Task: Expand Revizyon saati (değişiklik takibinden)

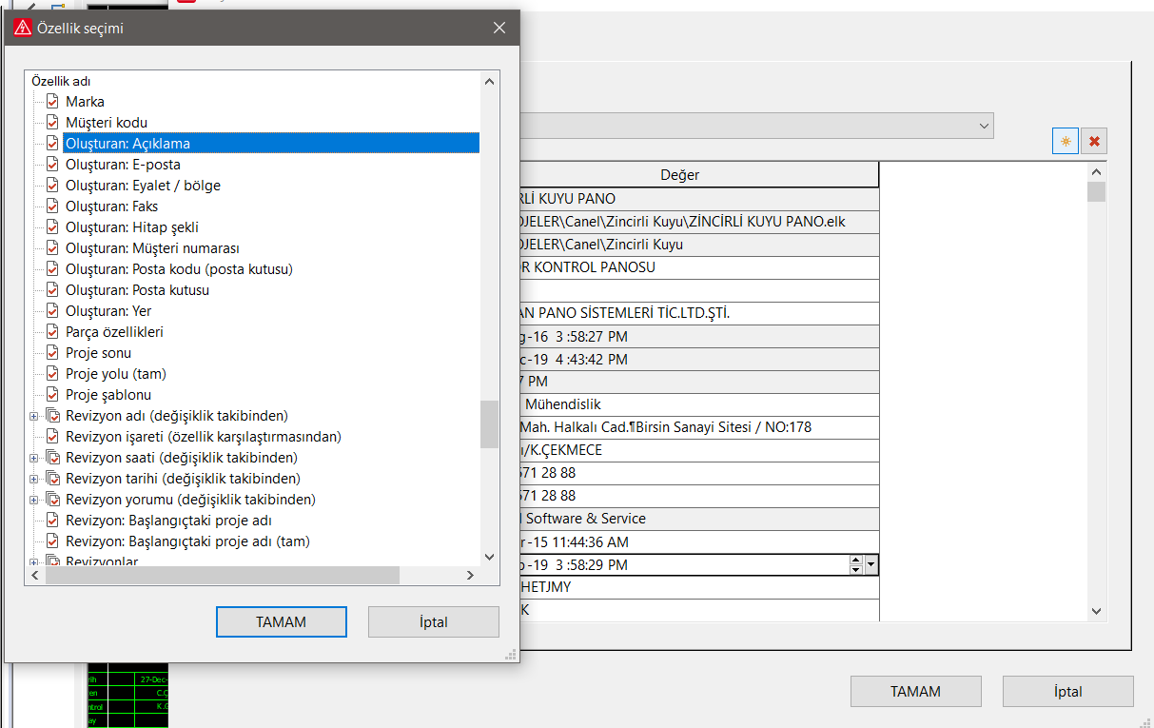Action: pyautogui.click(x=34, y=458)
